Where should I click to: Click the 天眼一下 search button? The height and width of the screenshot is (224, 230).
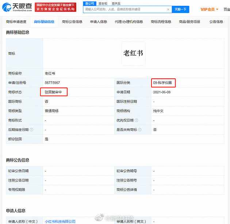(x=180, y=9)
